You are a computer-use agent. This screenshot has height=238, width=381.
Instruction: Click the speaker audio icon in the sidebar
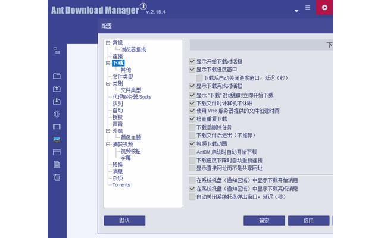(57, 114)
